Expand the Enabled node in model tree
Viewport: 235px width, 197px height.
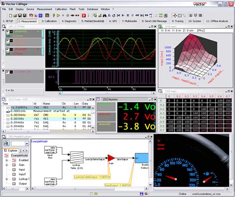tap(7, 160)
